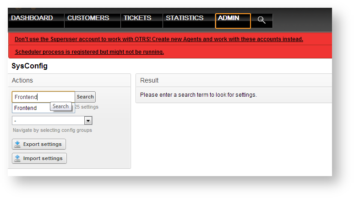The width and height of the screenshot is (354, 198).
Task: Click 'Navigate by selecting config groups' hint
Action: pyautogui.click(x=52, y=130)
